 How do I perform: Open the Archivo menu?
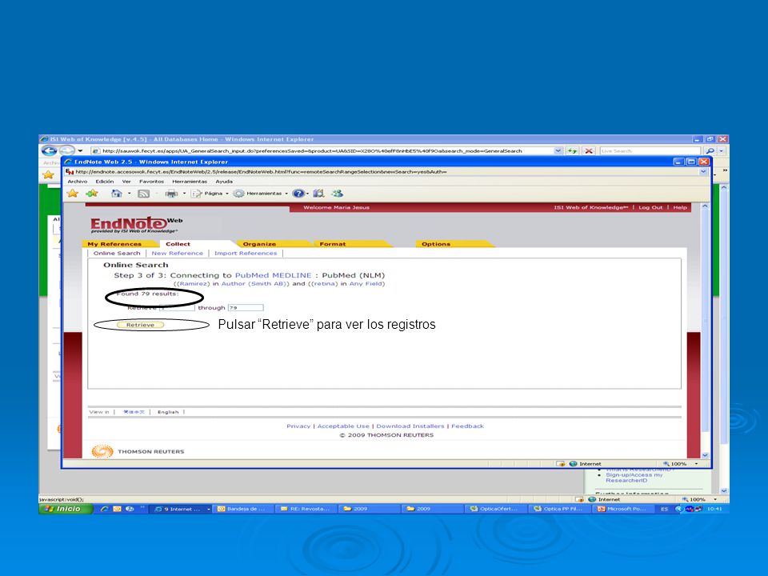click(78, 182)
